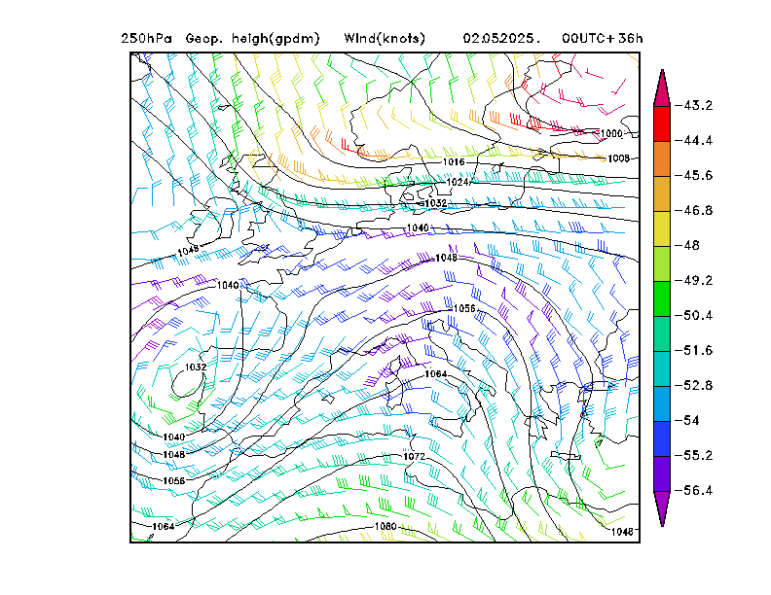Viewport: 771px width, 595px height.
Task: Click the "250hPa" level label in the title
Action: pos(147,38)
